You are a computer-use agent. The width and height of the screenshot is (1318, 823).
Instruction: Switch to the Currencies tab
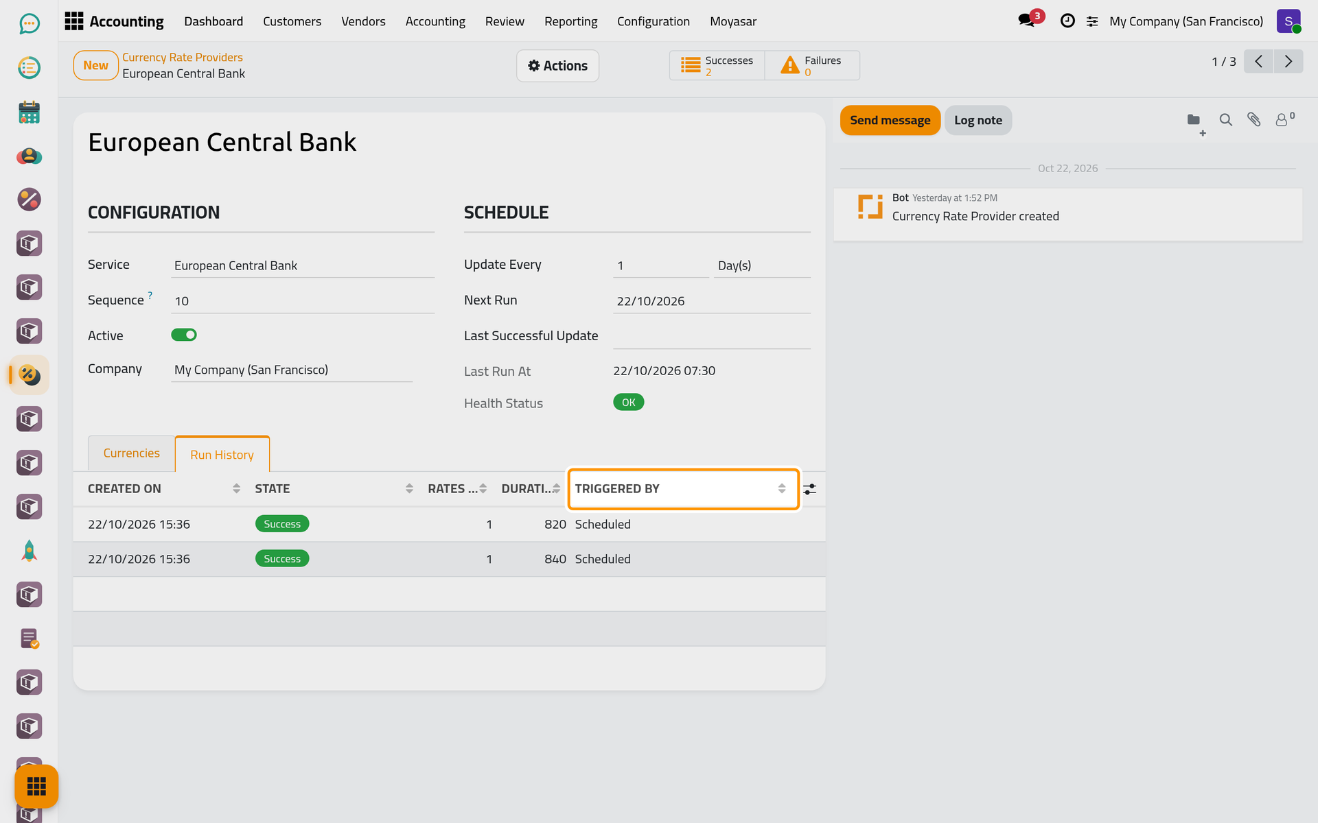pos(131,453)
